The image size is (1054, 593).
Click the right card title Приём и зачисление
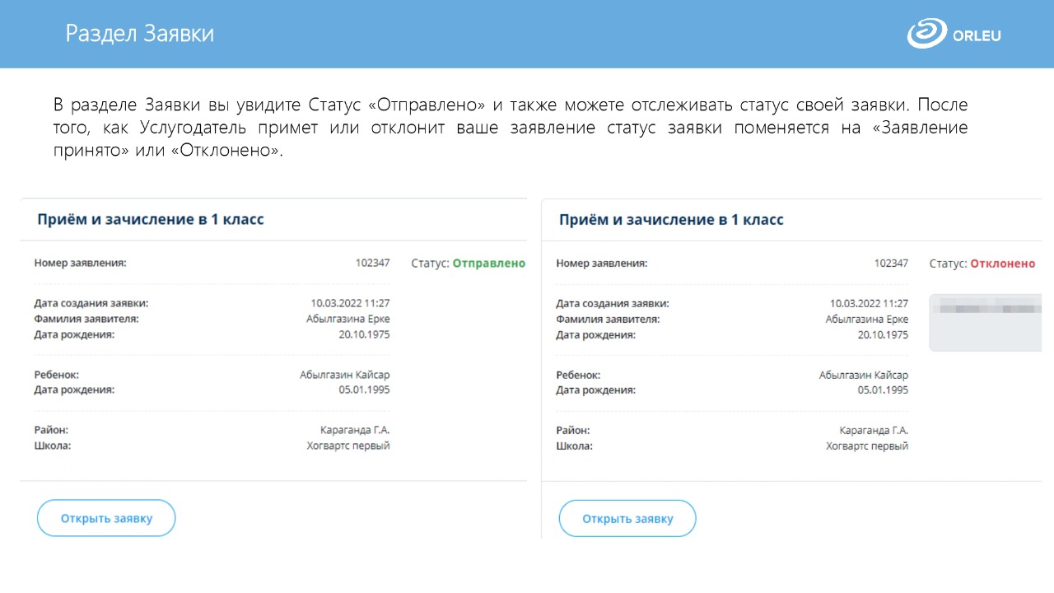(671, 220)
